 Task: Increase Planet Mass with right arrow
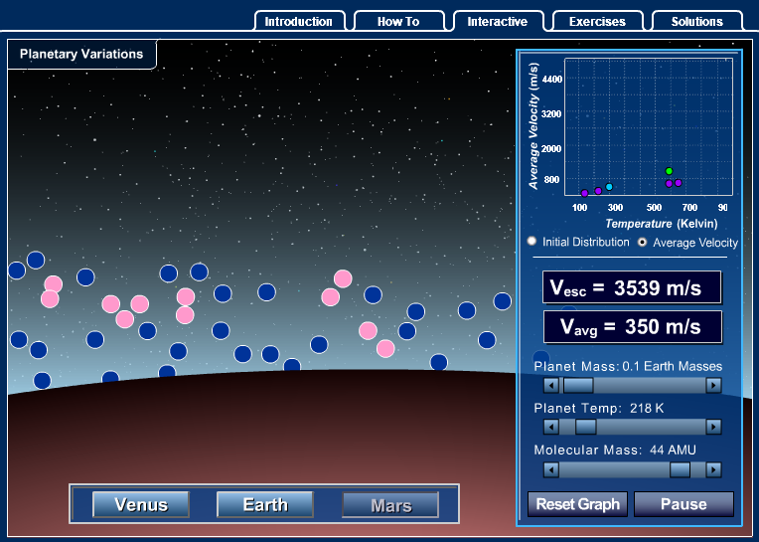(713, 386)
